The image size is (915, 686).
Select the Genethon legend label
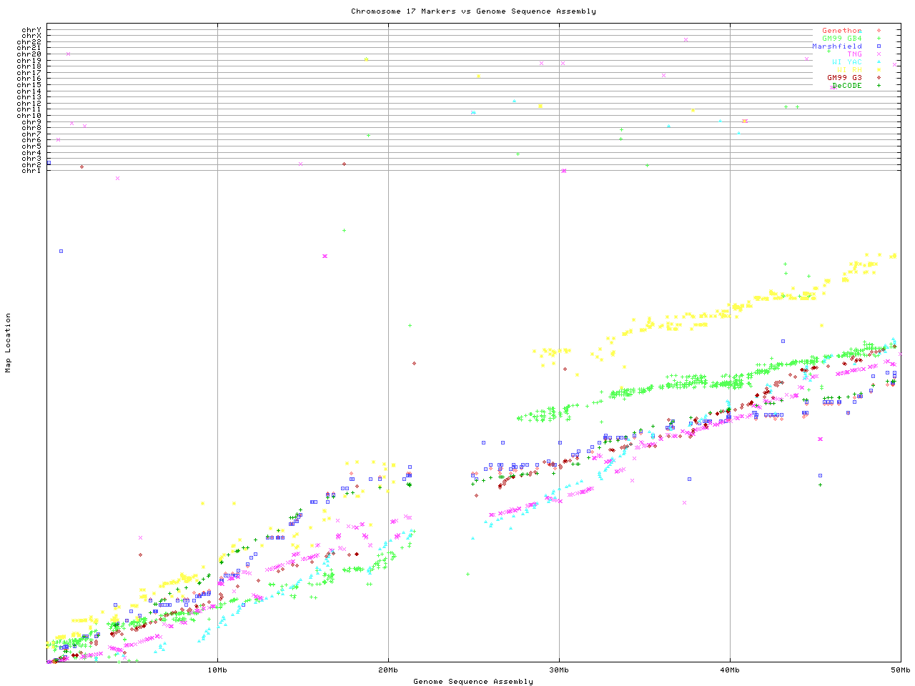point(842,31)
